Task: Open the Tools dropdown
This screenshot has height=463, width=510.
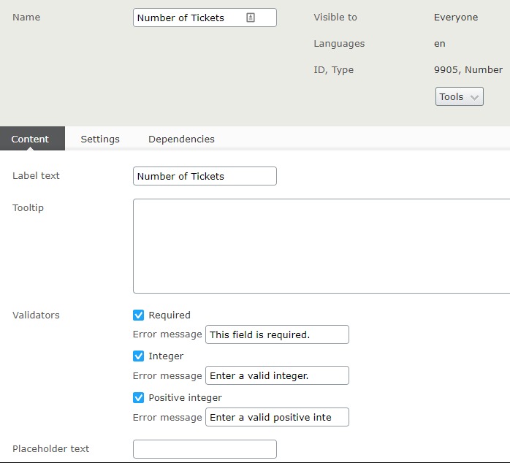Action: [459, 96]
